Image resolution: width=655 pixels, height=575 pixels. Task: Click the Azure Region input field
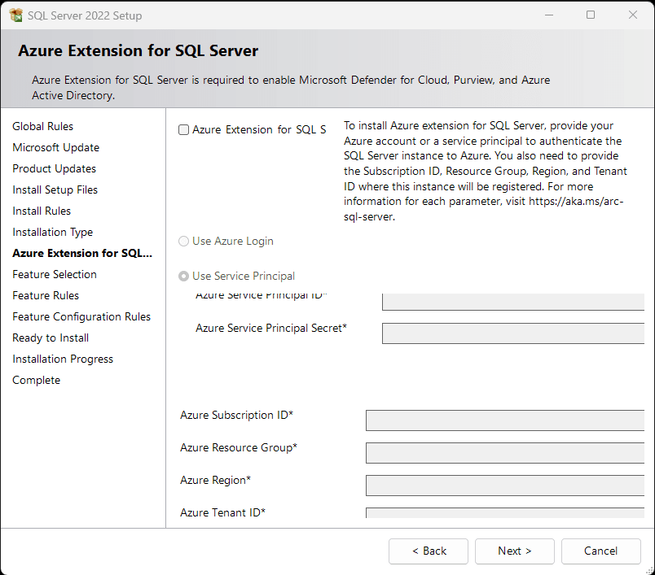pos(505,486)
